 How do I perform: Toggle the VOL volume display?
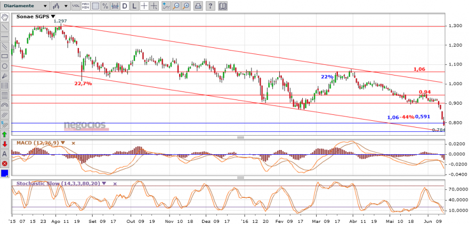(x=76, y=6)
